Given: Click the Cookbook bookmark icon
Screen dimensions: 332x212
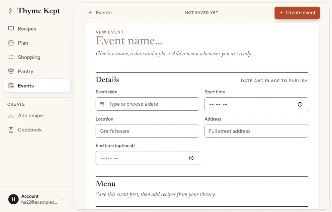Looking at the screenshot, I should click(11, 130).
